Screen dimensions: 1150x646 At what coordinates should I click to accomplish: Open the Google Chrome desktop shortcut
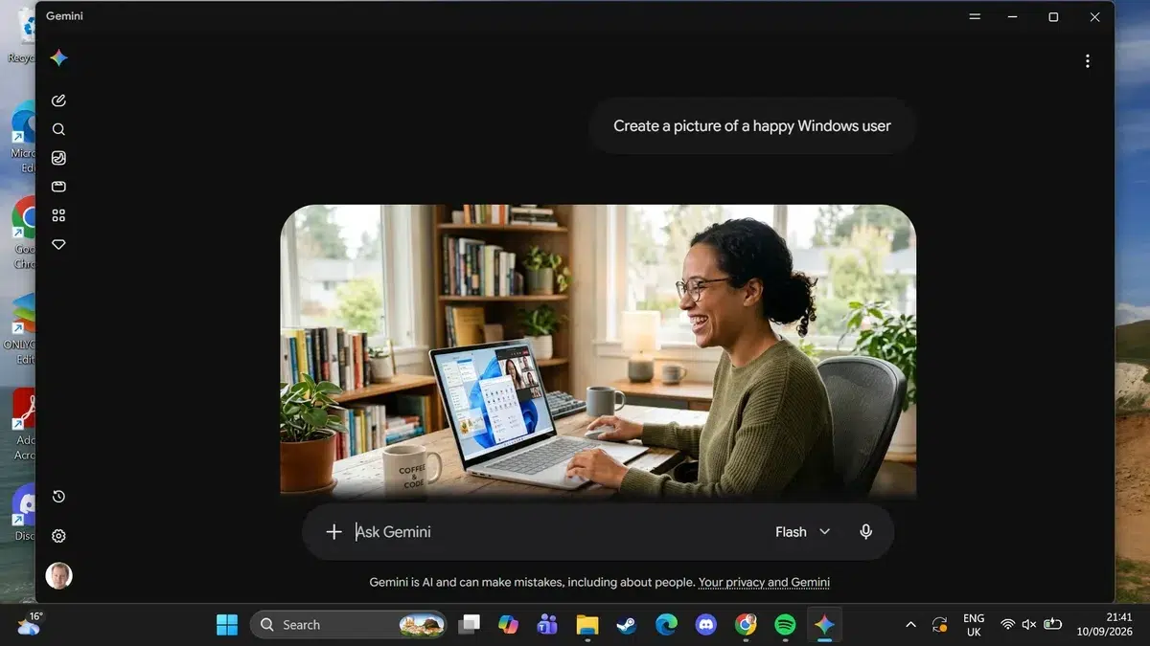[23, 233]
